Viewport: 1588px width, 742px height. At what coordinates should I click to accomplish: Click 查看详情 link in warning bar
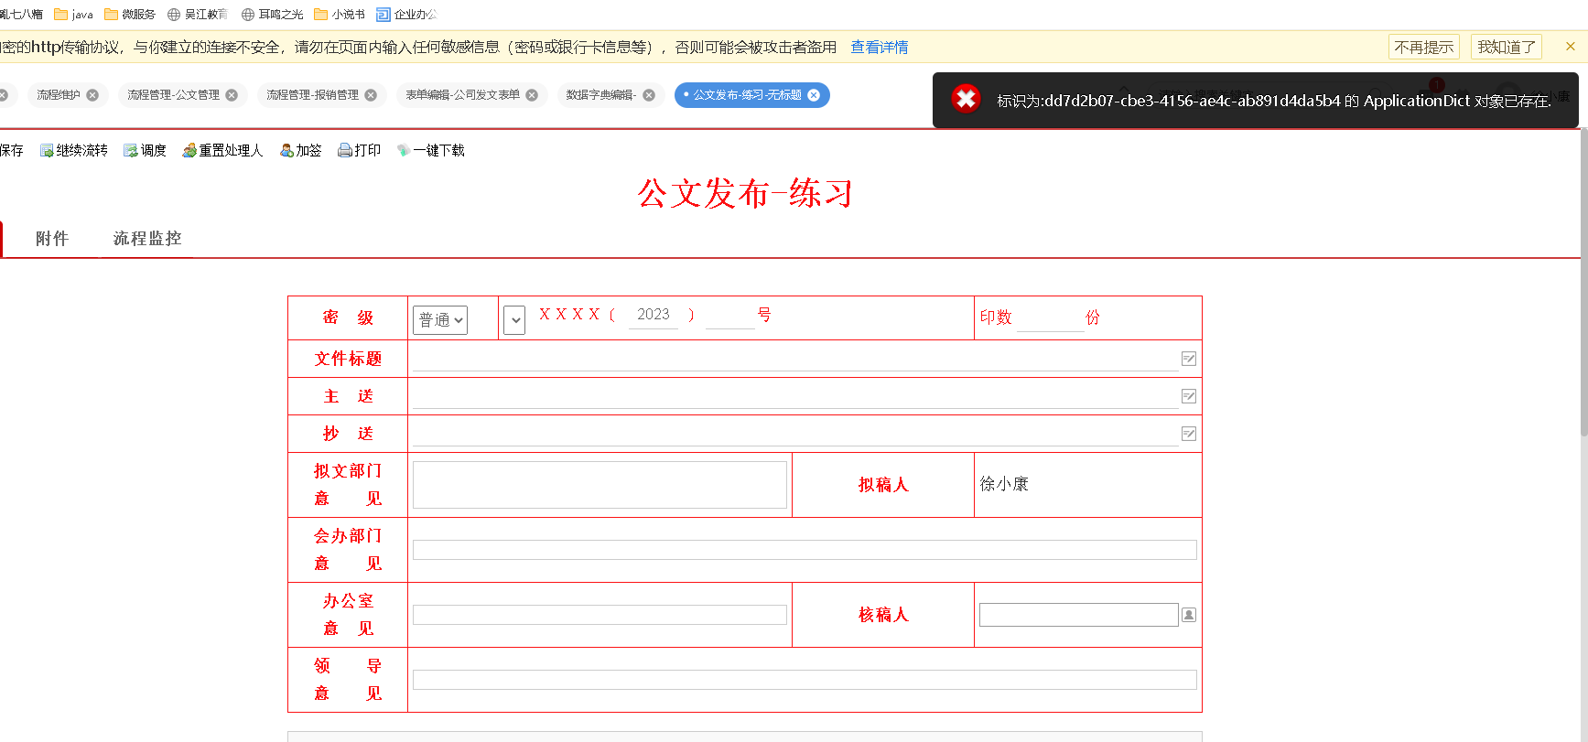click(x=880, y=48)
